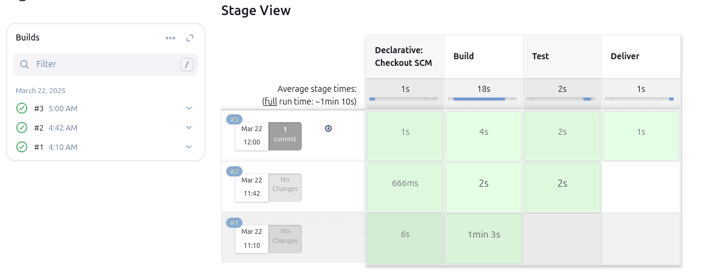Screen dimensions: 702x275
Task: Click the 1 commit button for build #3
Action: pos(285,135)
